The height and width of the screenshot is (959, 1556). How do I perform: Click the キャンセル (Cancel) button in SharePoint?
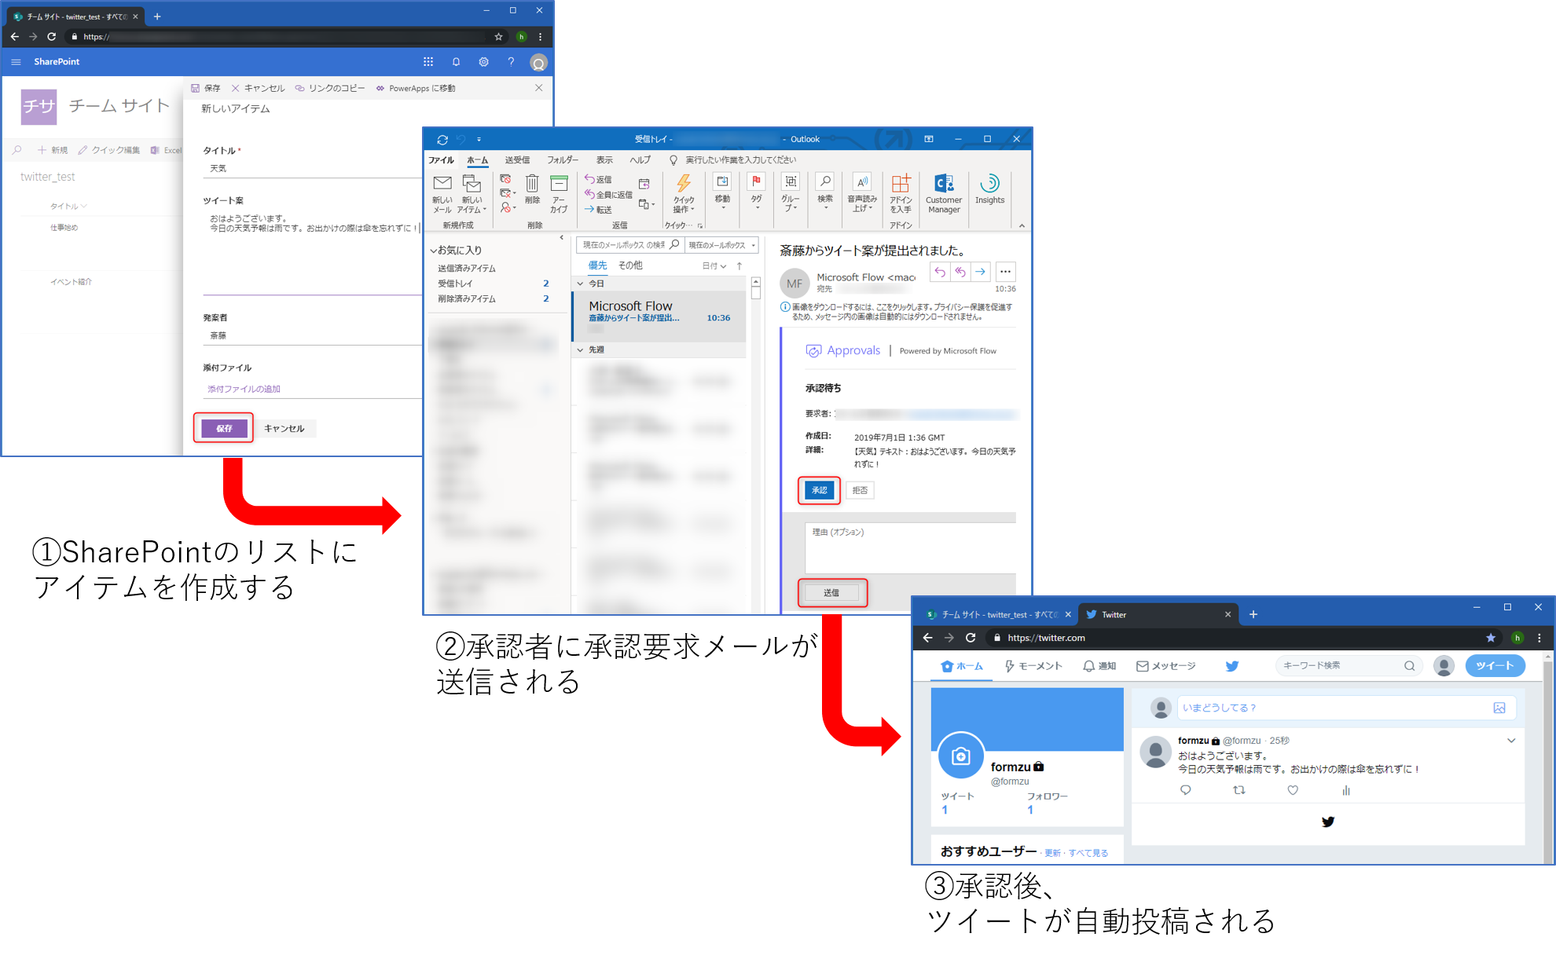(x=284, y=428)
